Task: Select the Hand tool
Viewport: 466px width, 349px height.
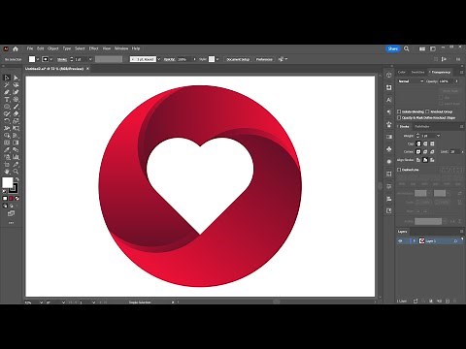Action: click(x=7, y=171)
